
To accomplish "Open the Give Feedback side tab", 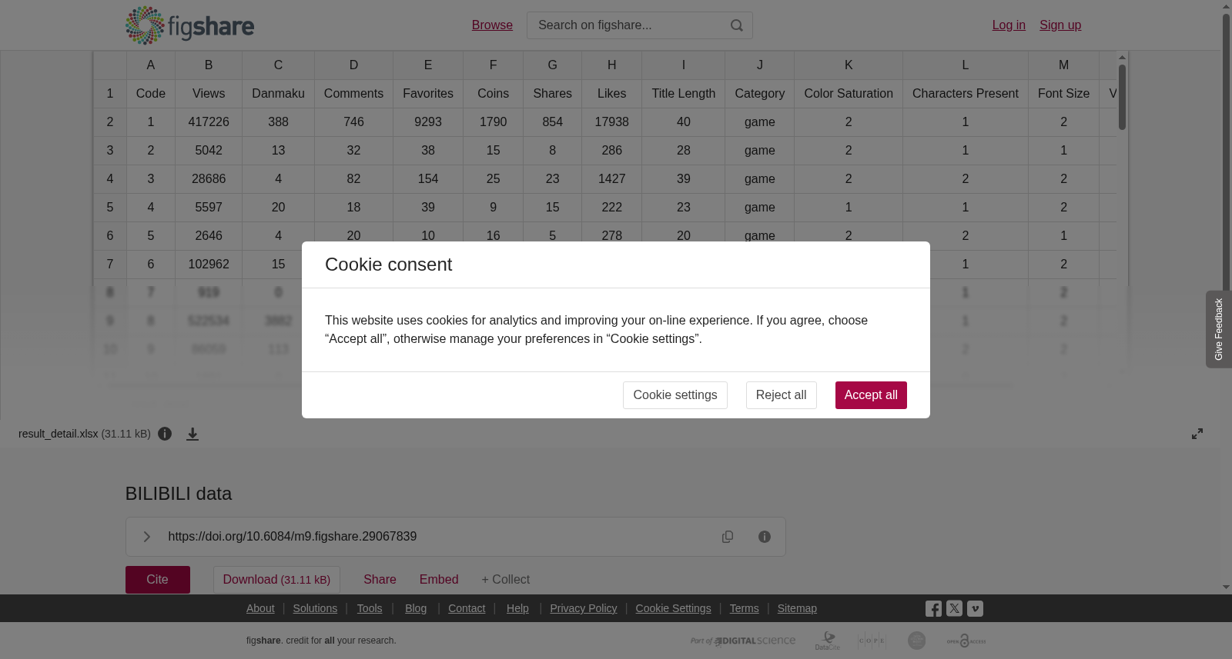I will pyautogui.click(x=1219, y=329).
